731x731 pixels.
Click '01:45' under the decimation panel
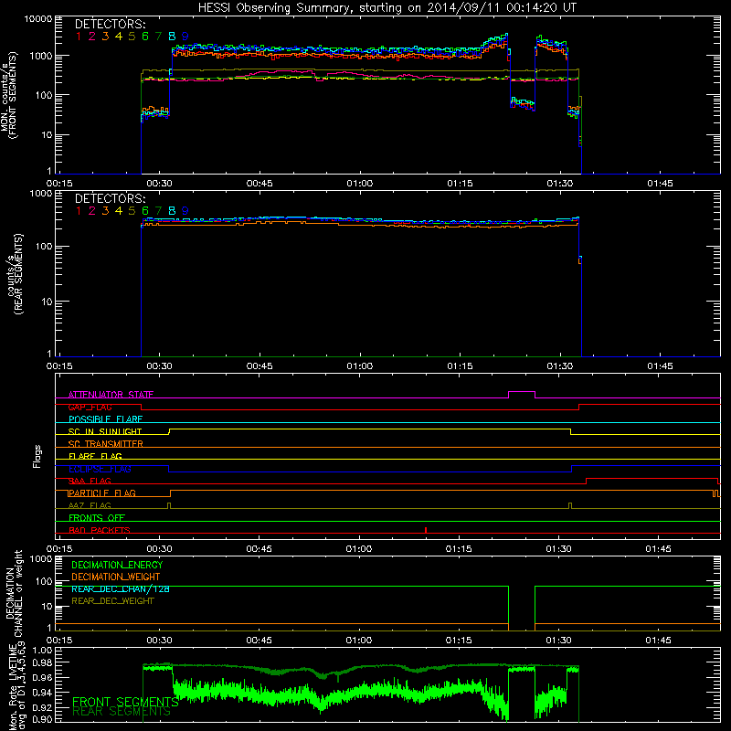[658, 641]
